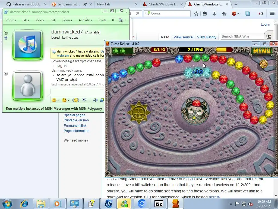Open the Printable version wiki link
Viewport: 278px width, 209px height.
[x=76, y=120]
